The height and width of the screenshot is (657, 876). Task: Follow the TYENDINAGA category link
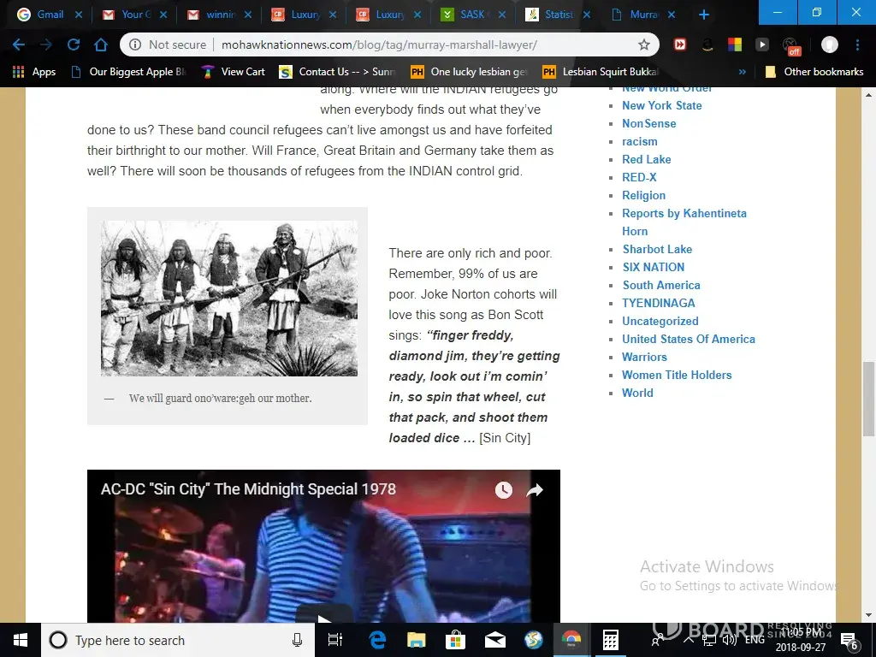(x=658, y=303)
